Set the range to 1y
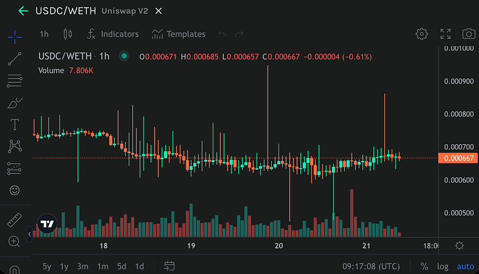The height and width of the screenshot is (274, 479). pos(64,266)
